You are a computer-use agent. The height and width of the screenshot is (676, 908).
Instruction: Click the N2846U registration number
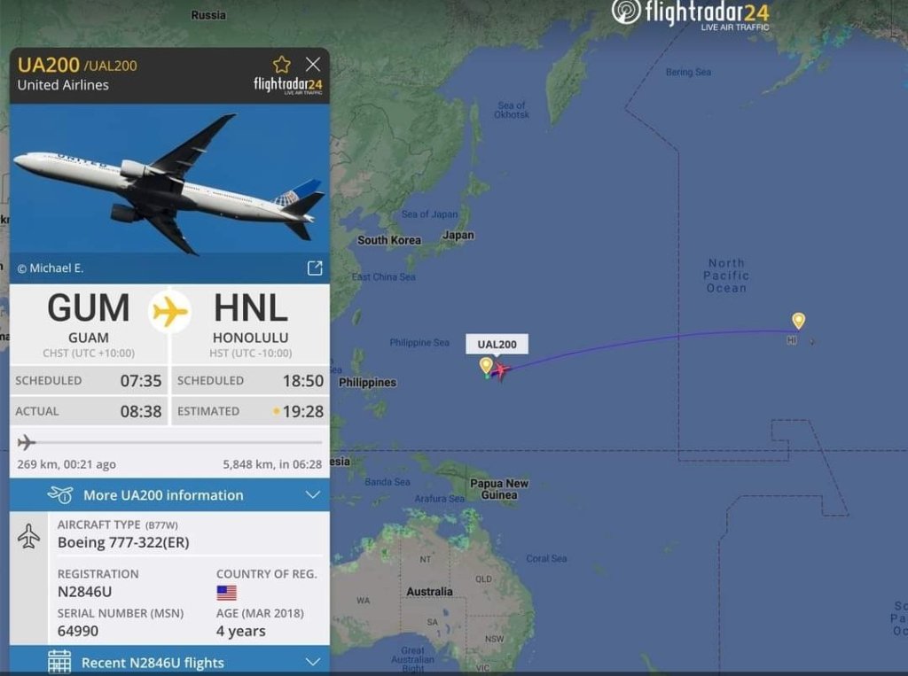coord(84,592)
